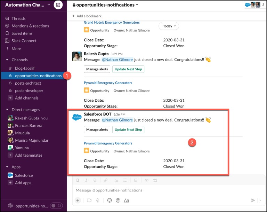The image size is (267, 212).
Task: Open direct message with Rakesh Gupta
Action: [27, 118]
